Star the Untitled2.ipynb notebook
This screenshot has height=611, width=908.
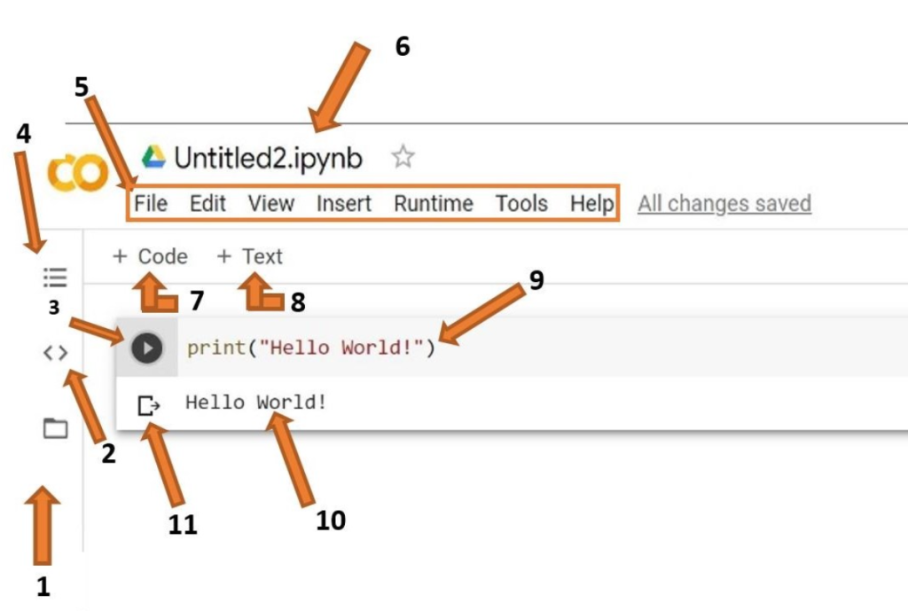point(403,158)
